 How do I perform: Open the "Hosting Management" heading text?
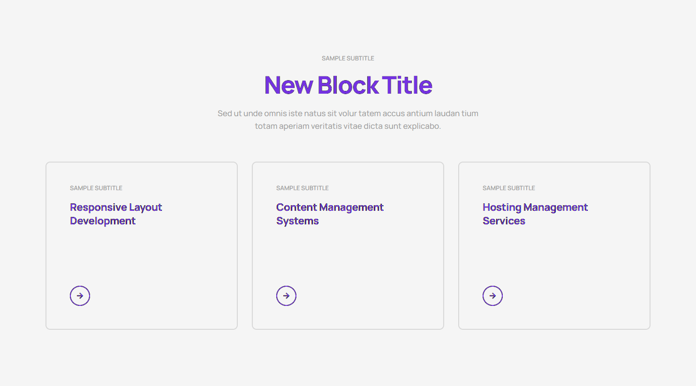click(535, 207)
